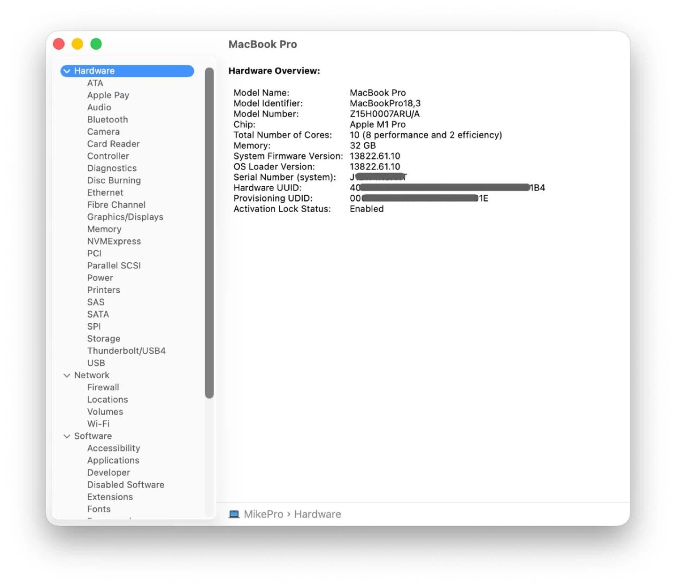Image resolution: width=676 pixels, height=586 pixels.
Task: Click the green full-screen window button
Action: [x=96, y=44]
